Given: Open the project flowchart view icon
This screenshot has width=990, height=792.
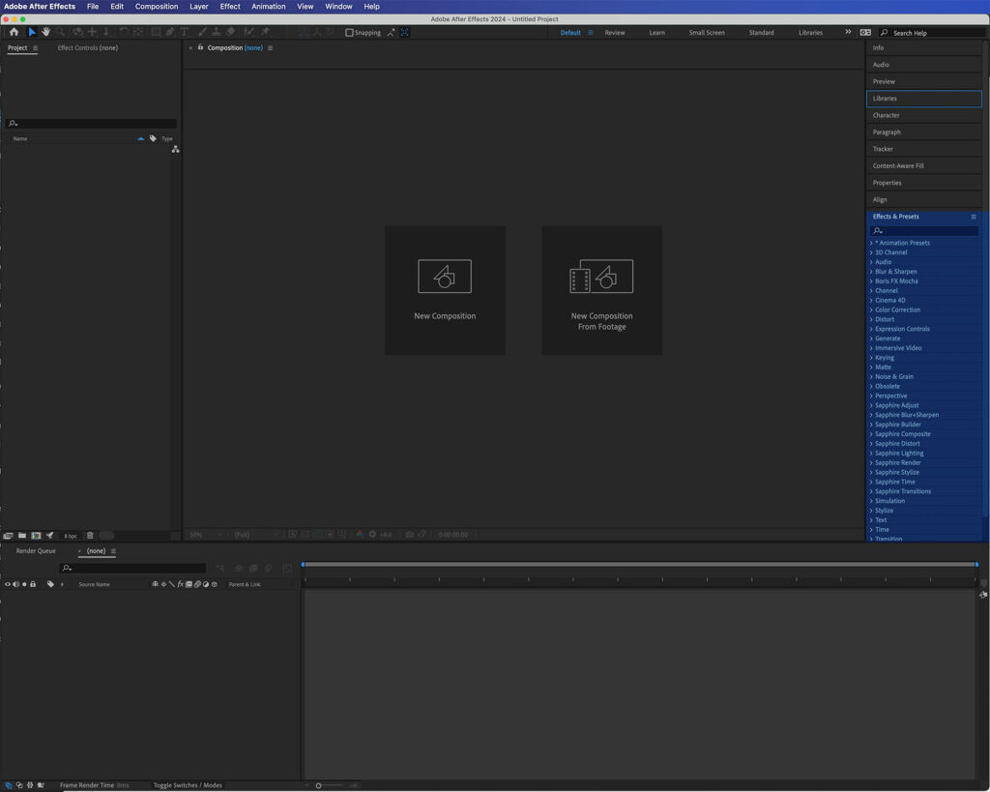Looking at the screenshot, I should (x=176, y=149).
